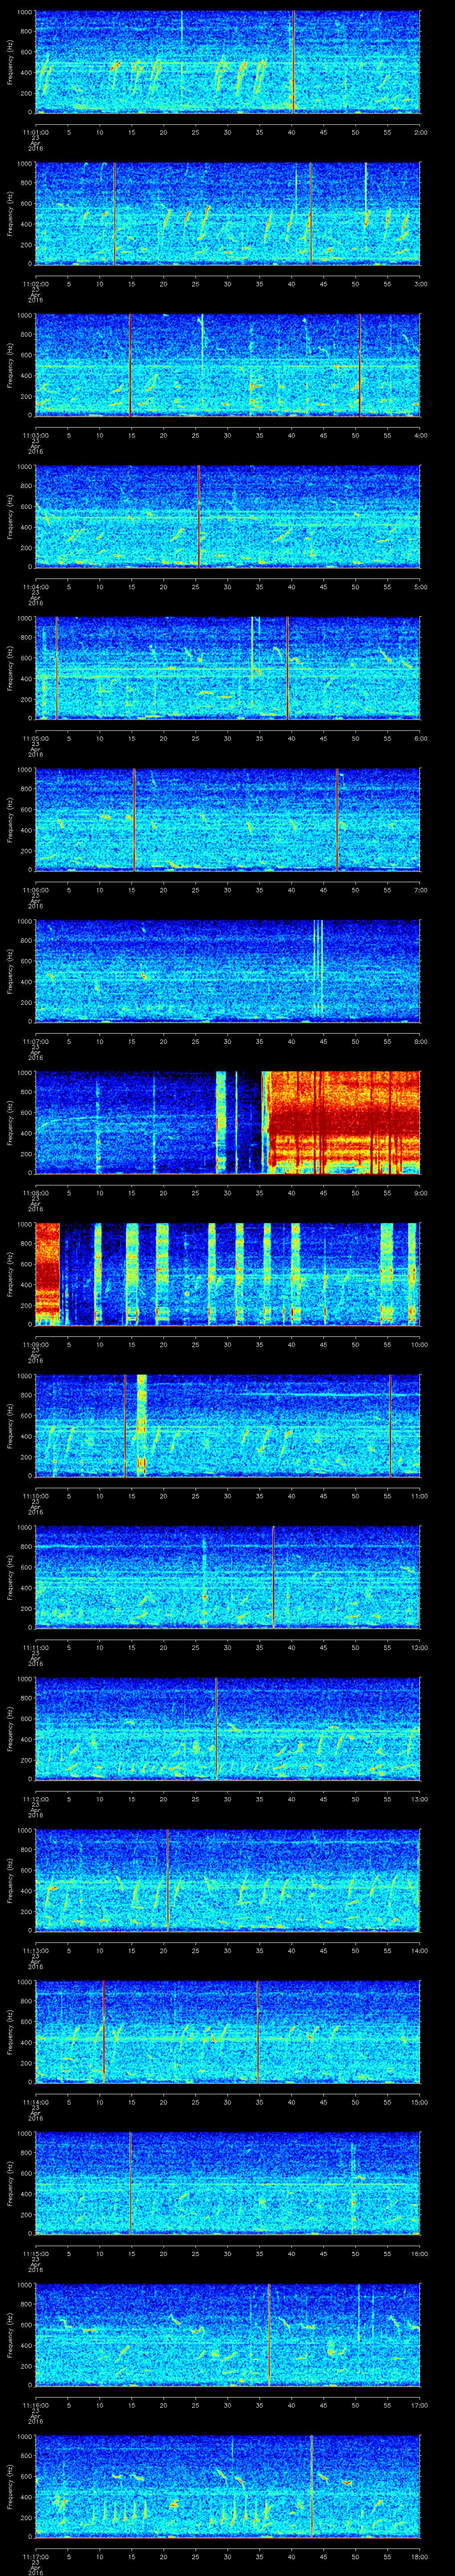Click the red spike near 43 s in 11:02:00 spectrogram
Screen dimensions: 455x2576
tap(310, 213)
